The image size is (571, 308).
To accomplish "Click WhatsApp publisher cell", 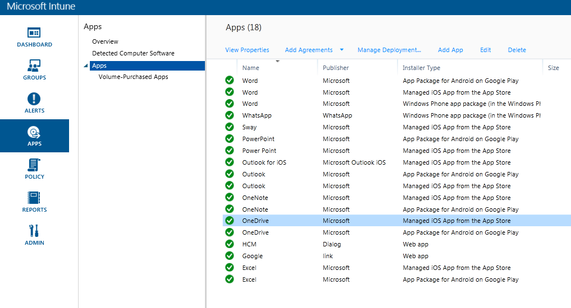I will click(337, 115).
